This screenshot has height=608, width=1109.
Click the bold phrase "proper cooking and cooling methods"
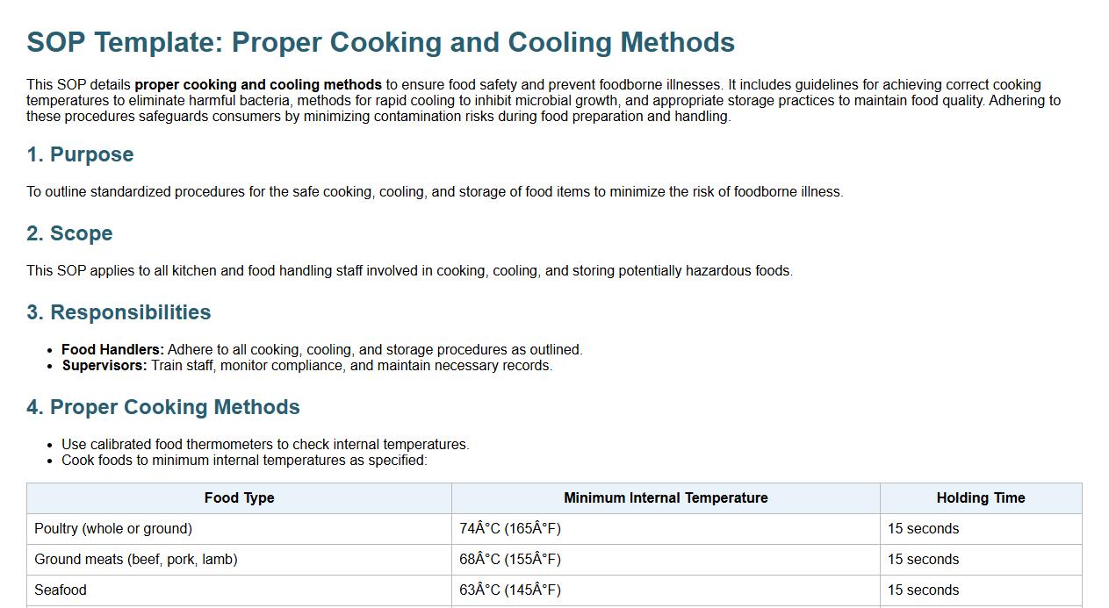click(258, 85)
